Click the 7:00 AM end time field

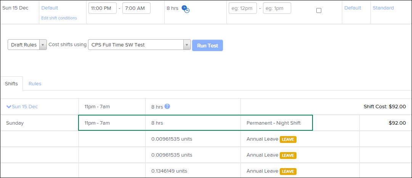pos(136,8)
